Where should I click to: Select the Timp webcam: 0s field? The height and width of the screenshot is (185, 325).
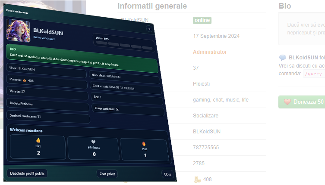pyautogui.click(x=128, y=110)
